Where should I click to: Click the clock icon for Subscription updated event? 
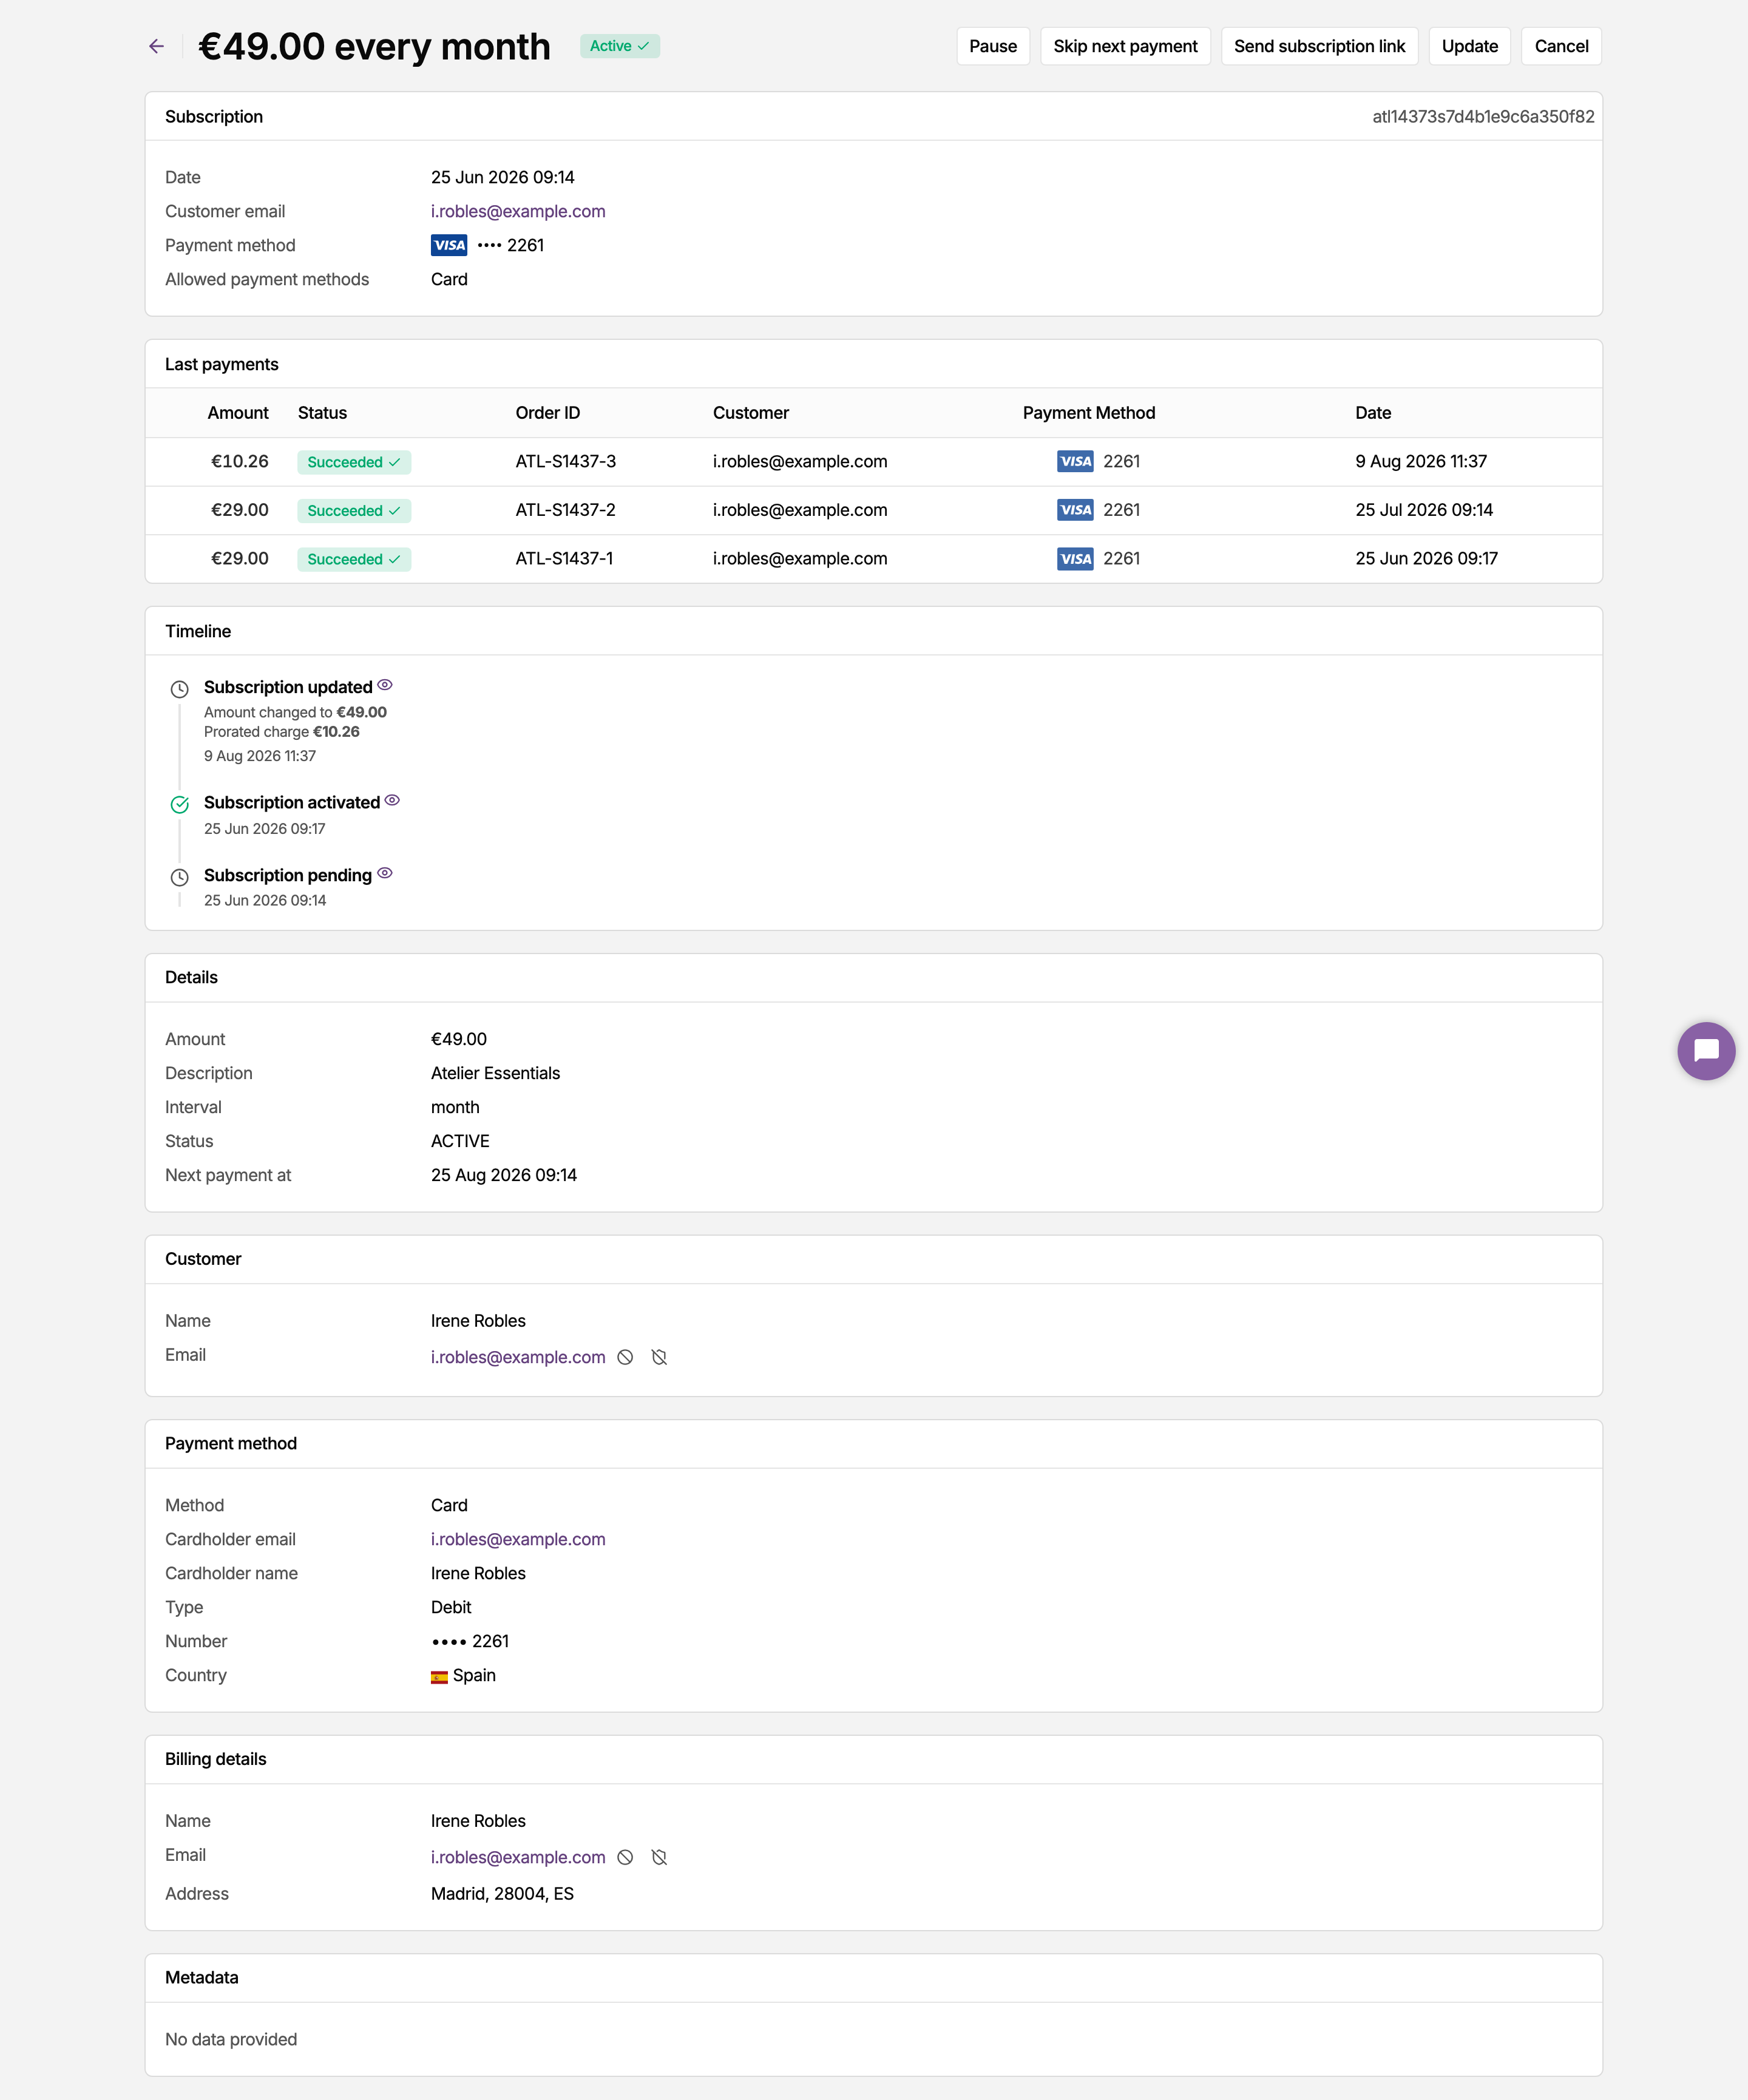coord(180,689)
